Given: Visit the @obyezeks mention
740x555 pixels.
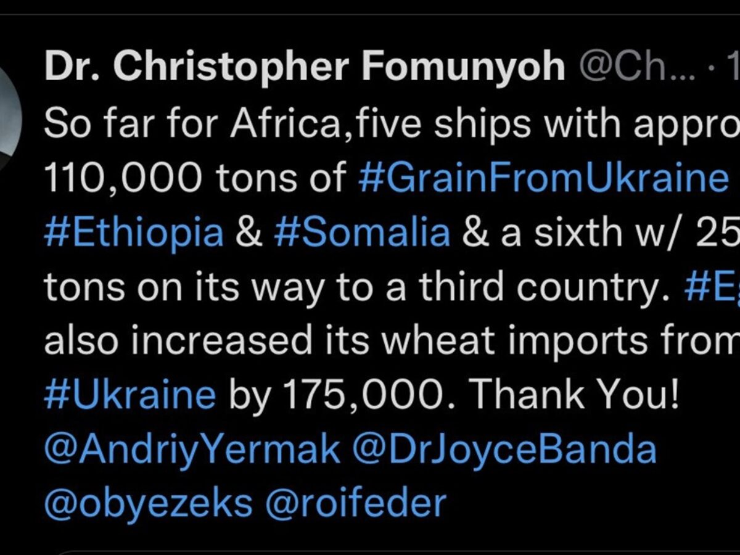Looking at the screenshot, I should (x=148, y=504).
